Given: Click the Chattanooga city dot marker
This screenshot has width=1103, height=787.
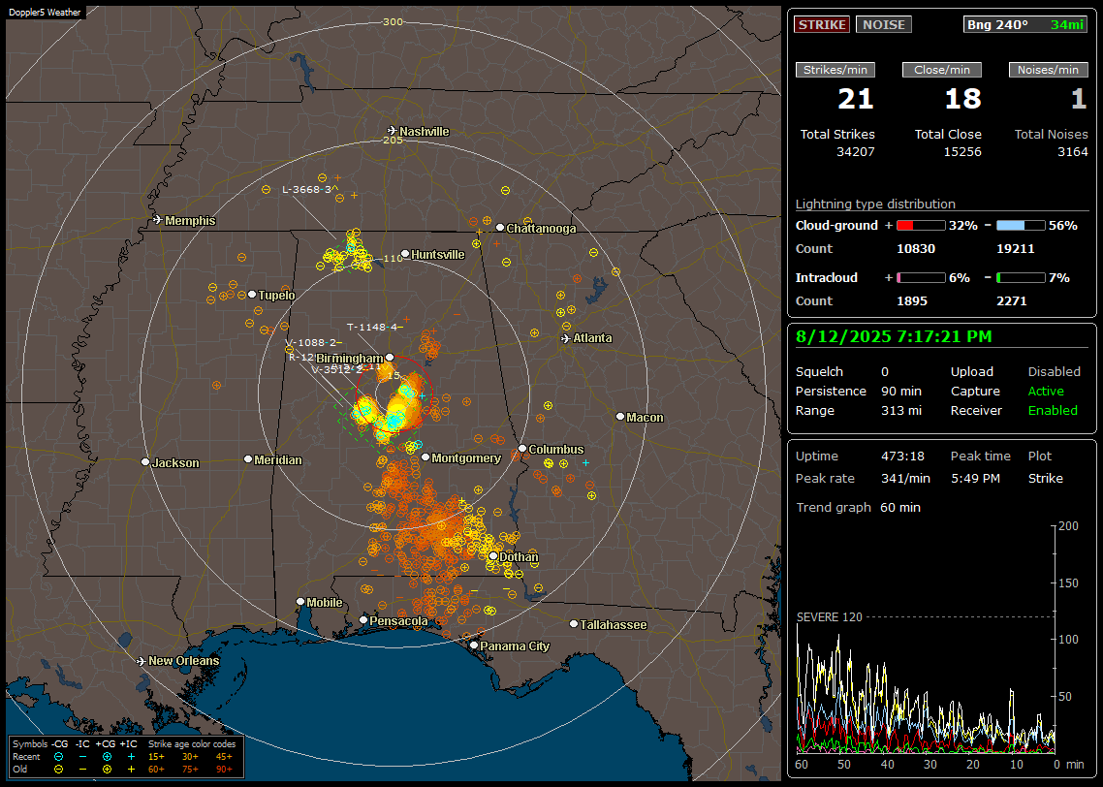Looking at the screenshot, I should tap(500, 228).
